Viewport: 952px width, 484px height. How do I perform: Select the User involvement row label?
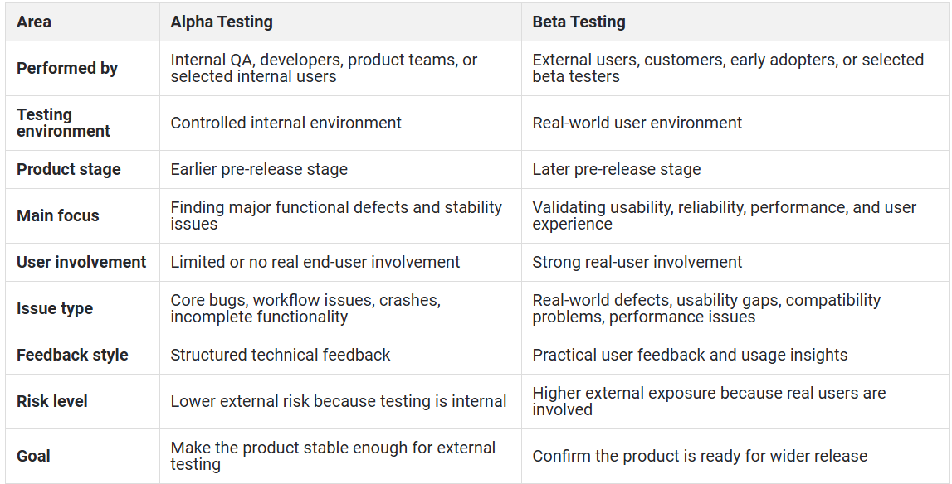(x=81, y=262)
